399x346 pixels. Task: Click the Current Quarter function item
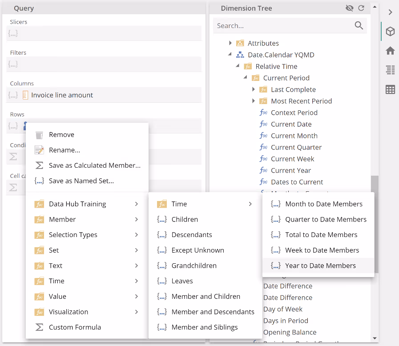tap(296, 147)
